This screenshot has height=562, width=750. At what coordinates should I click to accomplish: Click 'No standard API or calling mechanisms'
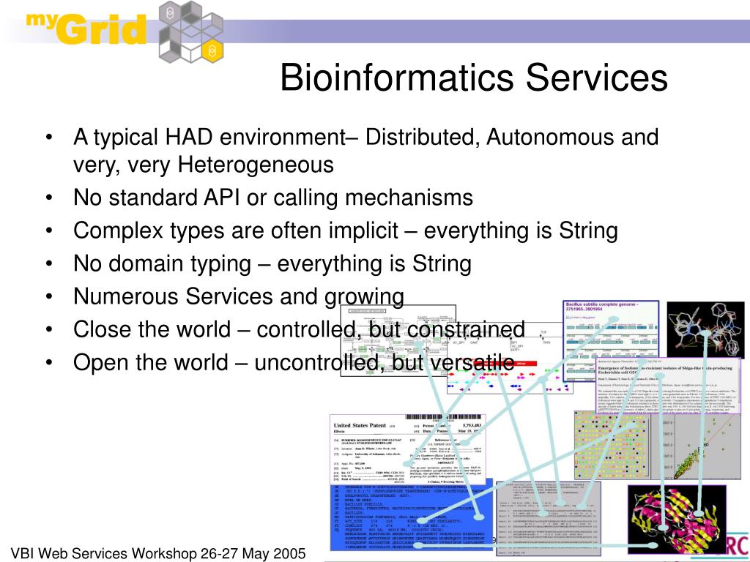273,198
